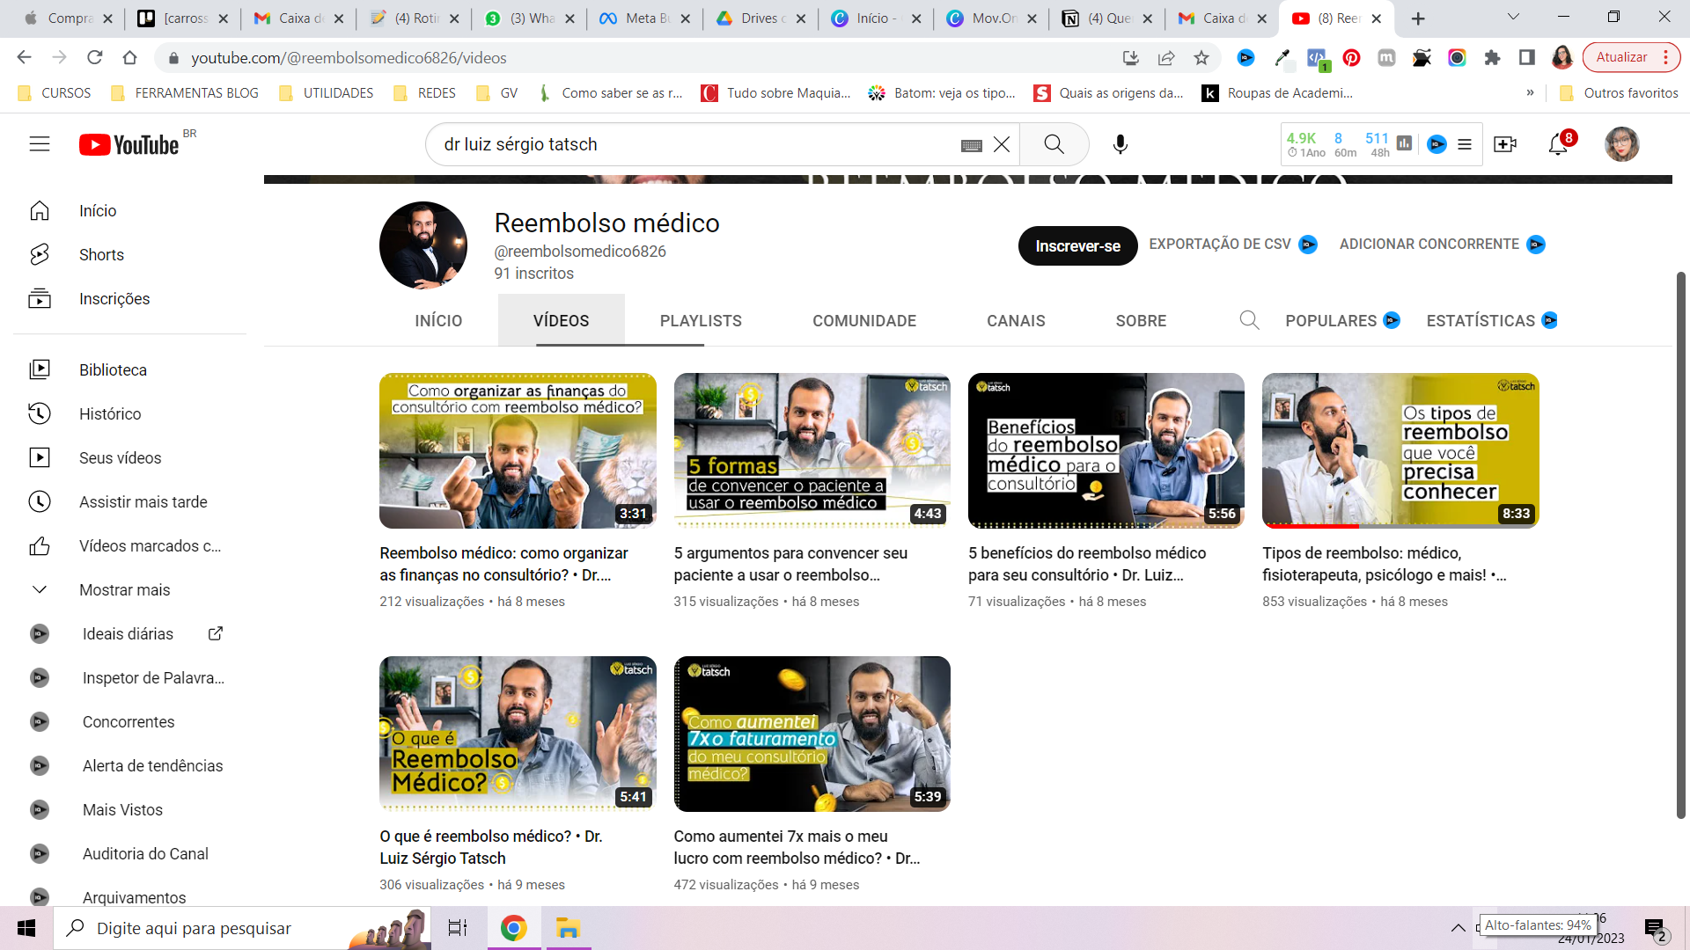
Task: Click the create video camera icon
Action: 1505,144
